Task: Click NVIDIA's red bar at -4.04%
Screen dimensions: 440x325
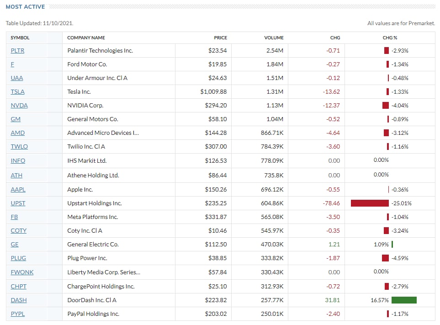Action: point(386,106)
